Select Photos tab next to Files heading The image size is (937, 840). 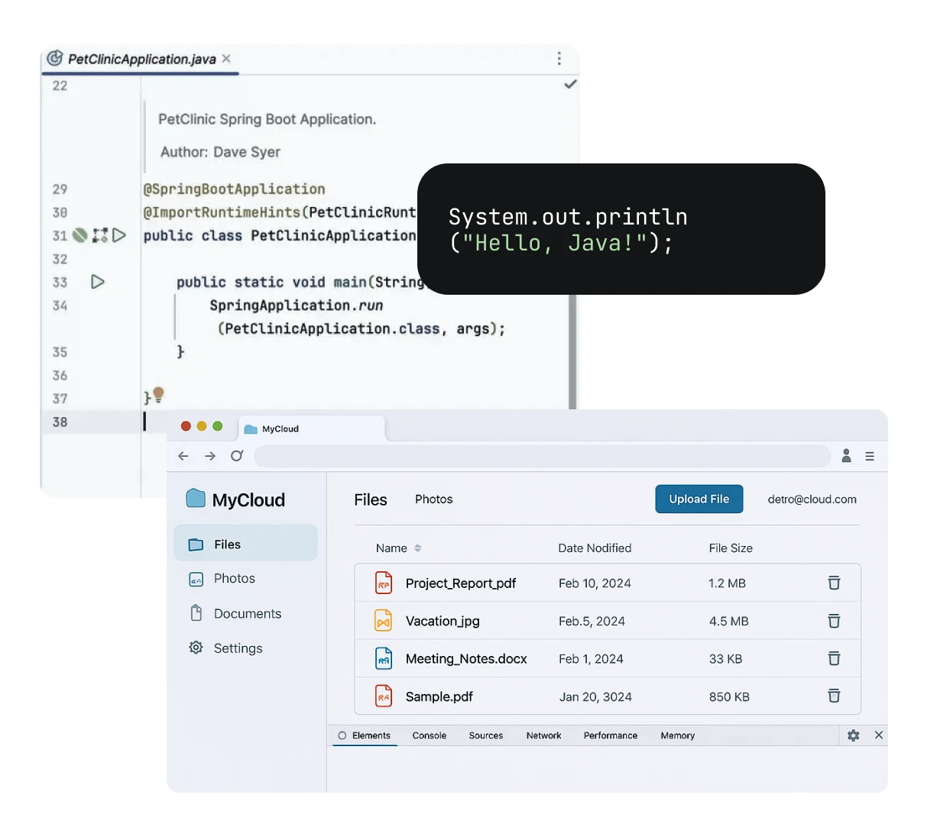433,499
